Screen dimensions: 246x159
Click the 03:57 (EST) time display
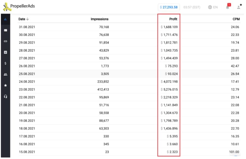(x=192, y=7)
